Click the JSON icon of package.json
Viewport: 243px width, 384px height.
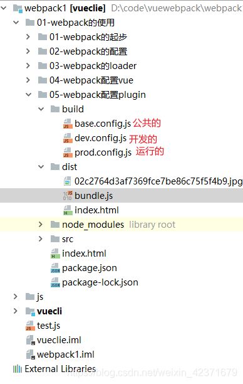55,268
